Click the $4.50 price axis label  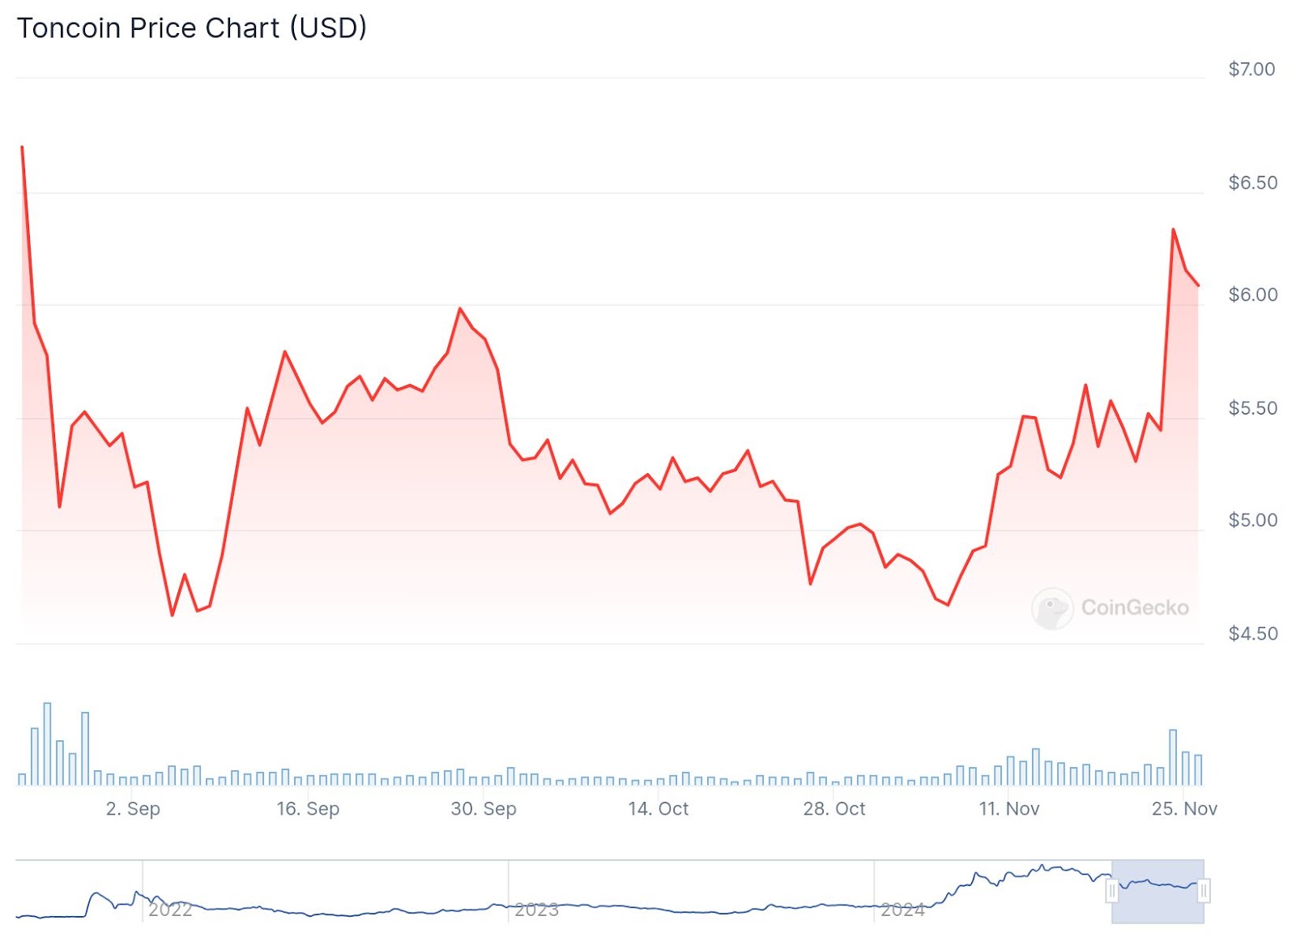(x=1253, y=633)
